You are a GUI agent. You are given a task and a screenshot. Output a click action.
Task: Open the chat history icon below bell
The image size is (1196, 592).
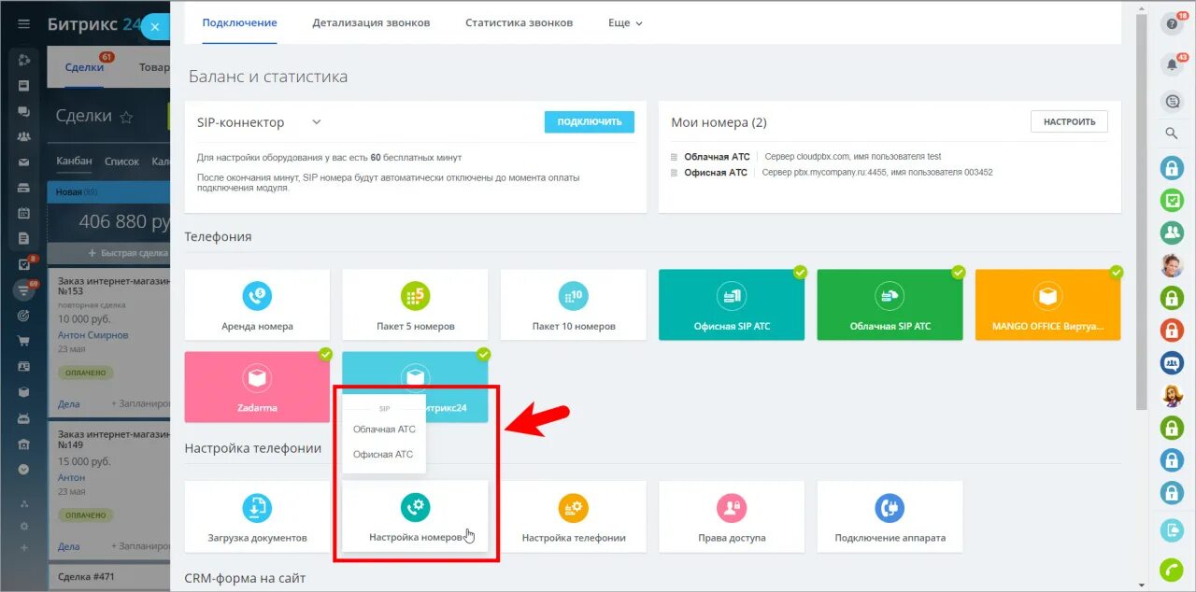(x=1172, y=101)
